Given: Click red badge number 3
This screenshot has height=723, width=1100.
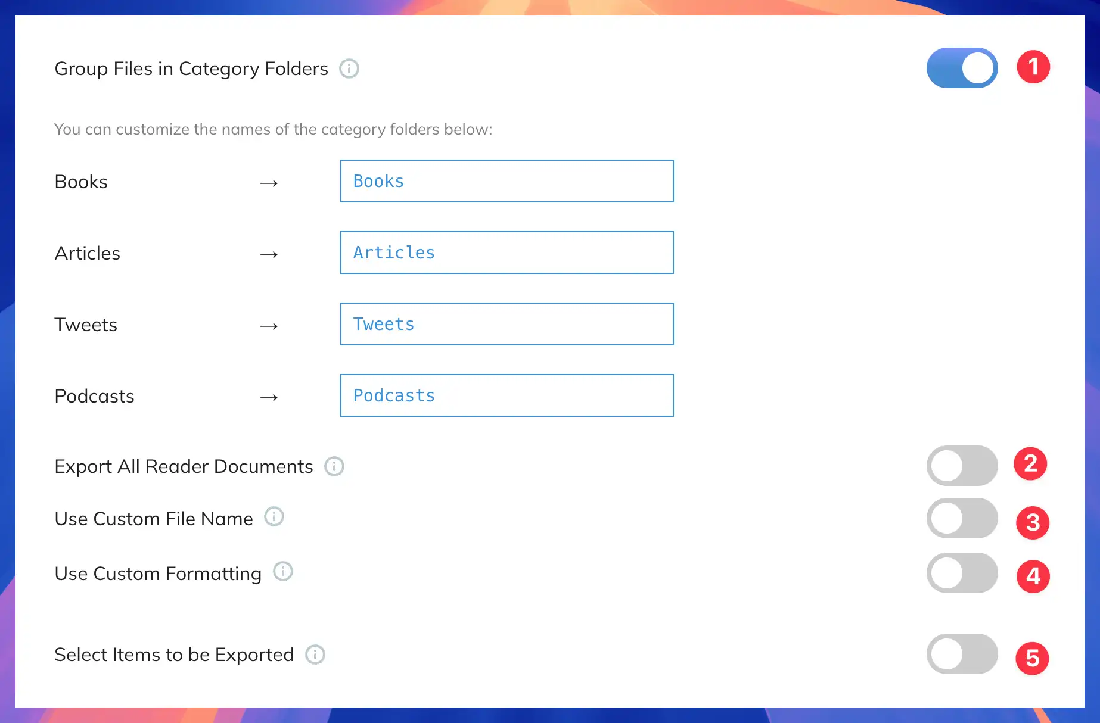Looking at the screenshot, I should (x=1033, y=523).
